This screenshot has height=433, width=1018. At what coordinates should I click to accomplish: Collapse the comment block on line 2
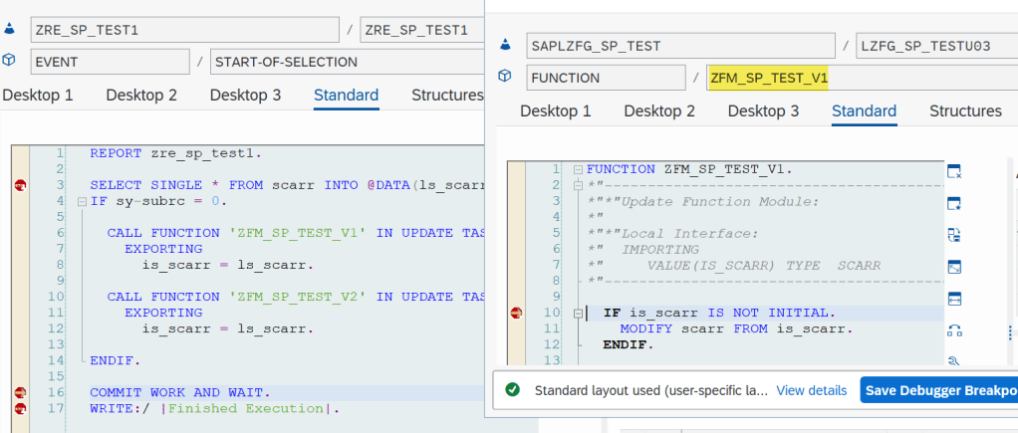point(576,185)
